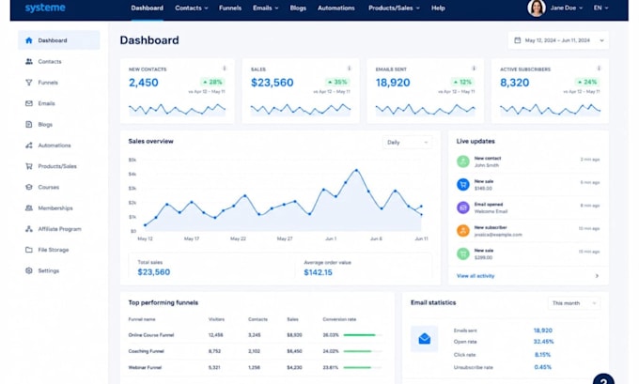
Task: Click Jane Doe's profile avatar
Action: click(537, 8)
